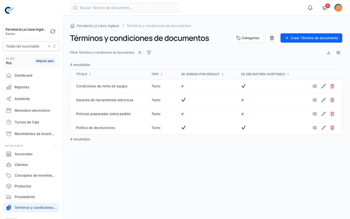Open Proveedores catalog
This screenshot has width=350, height=219.
click(x=31, y=197)
